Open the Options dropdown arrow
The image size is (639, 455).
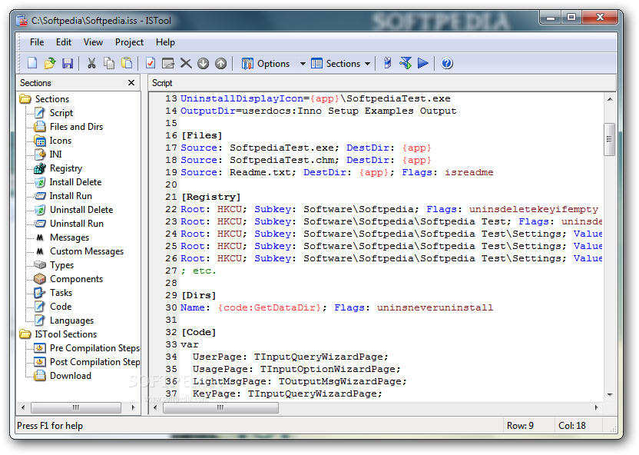tap(303, 64)
